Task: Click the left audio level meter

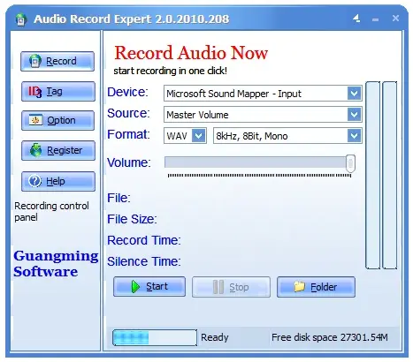Action: point(372,176)
